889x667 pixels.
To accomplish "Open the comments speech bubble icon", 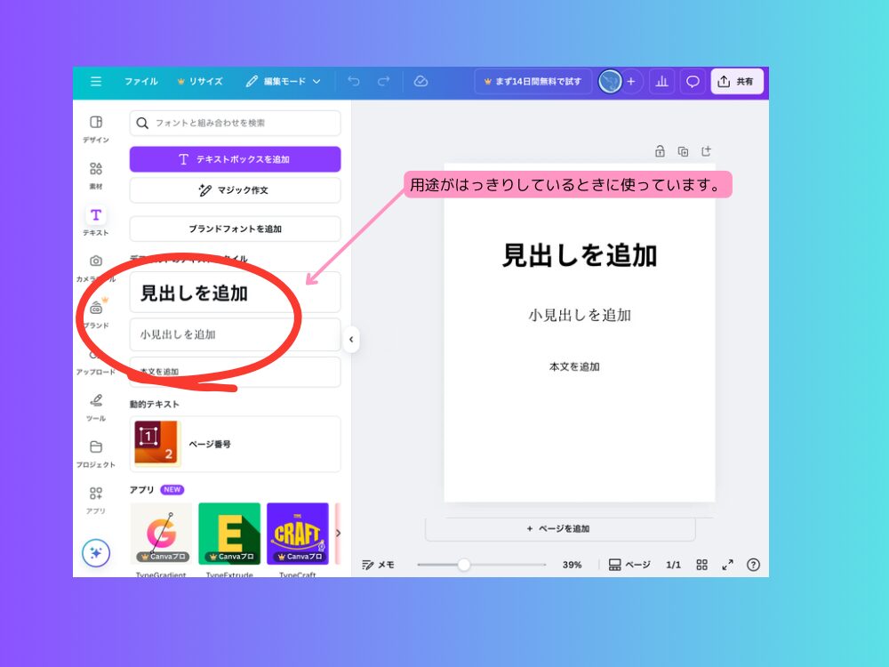I will point(693,82).
